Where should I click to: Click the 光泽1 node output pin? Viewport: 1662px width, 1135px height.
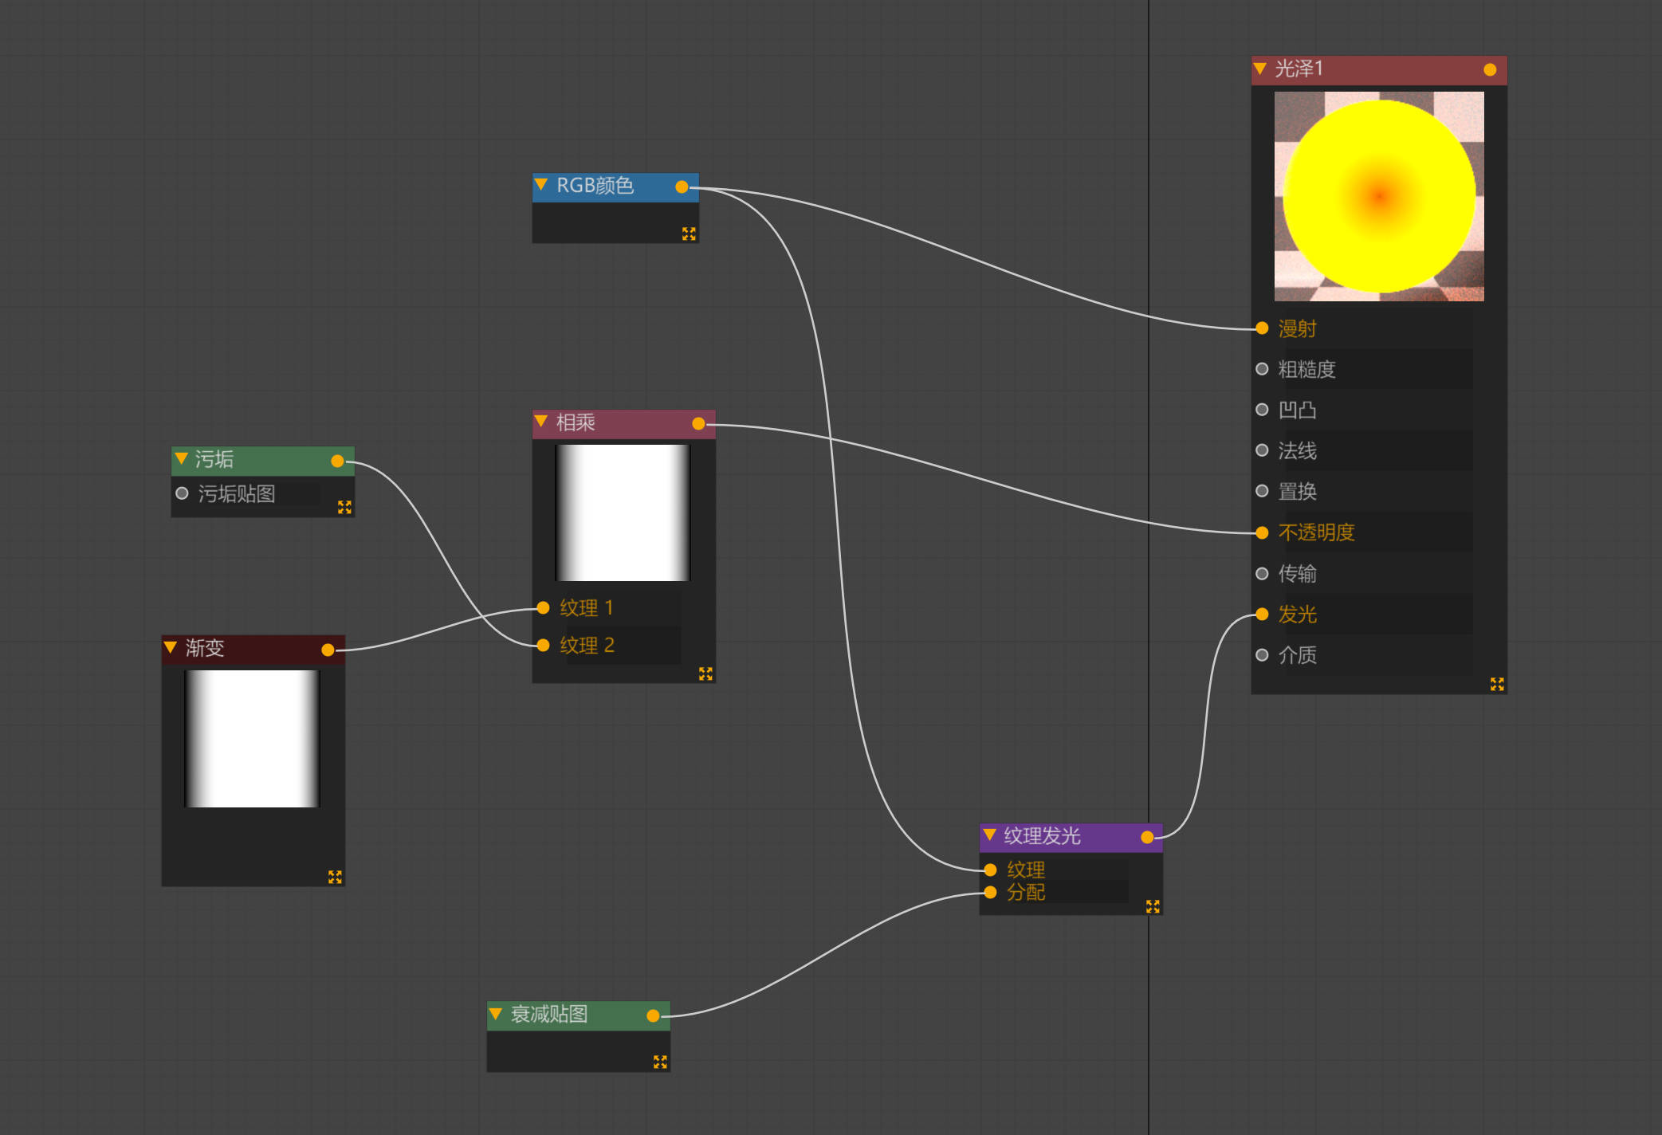[x=1490, y=70]
